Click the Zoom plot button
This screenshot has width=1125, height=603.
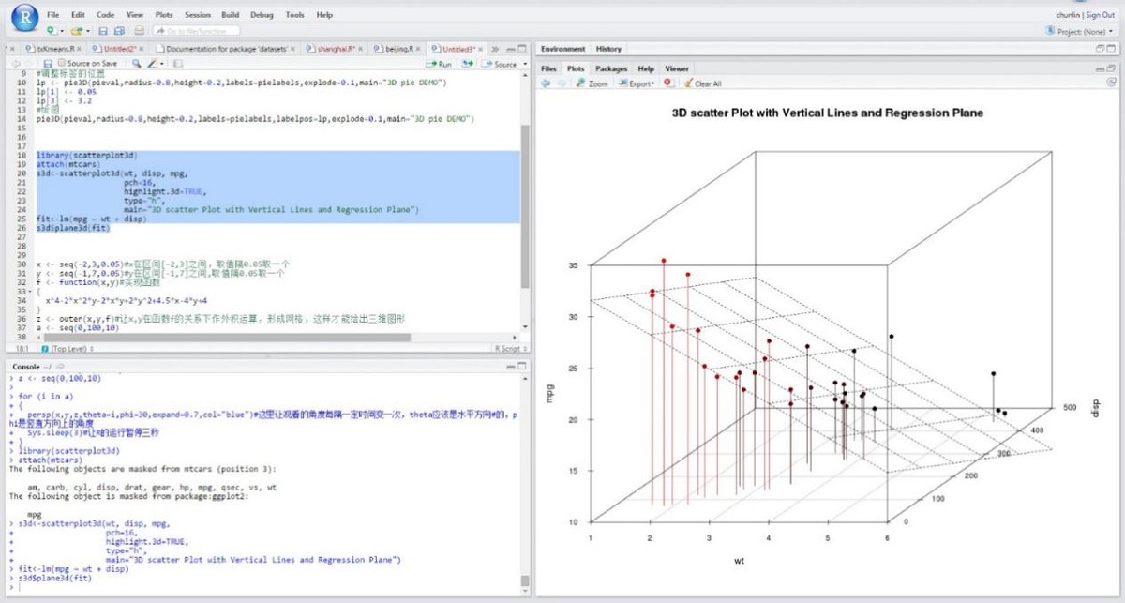(592, 83)
